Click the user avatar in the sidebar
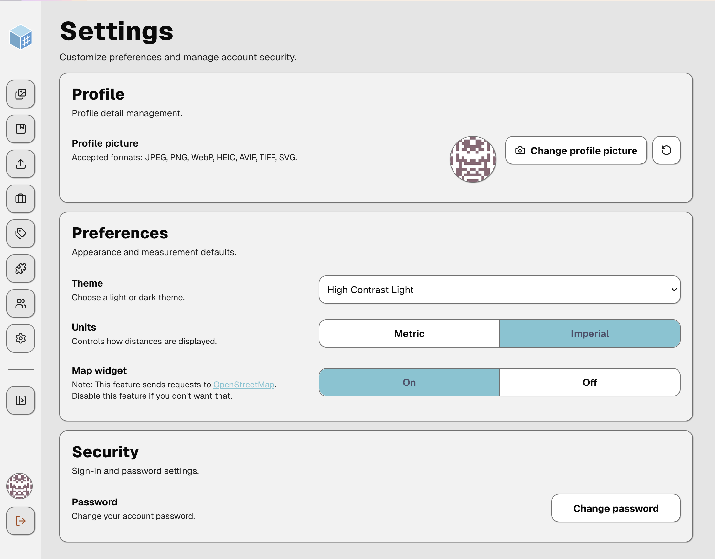Viewport: 715px width, 559px height. [20, 486]
